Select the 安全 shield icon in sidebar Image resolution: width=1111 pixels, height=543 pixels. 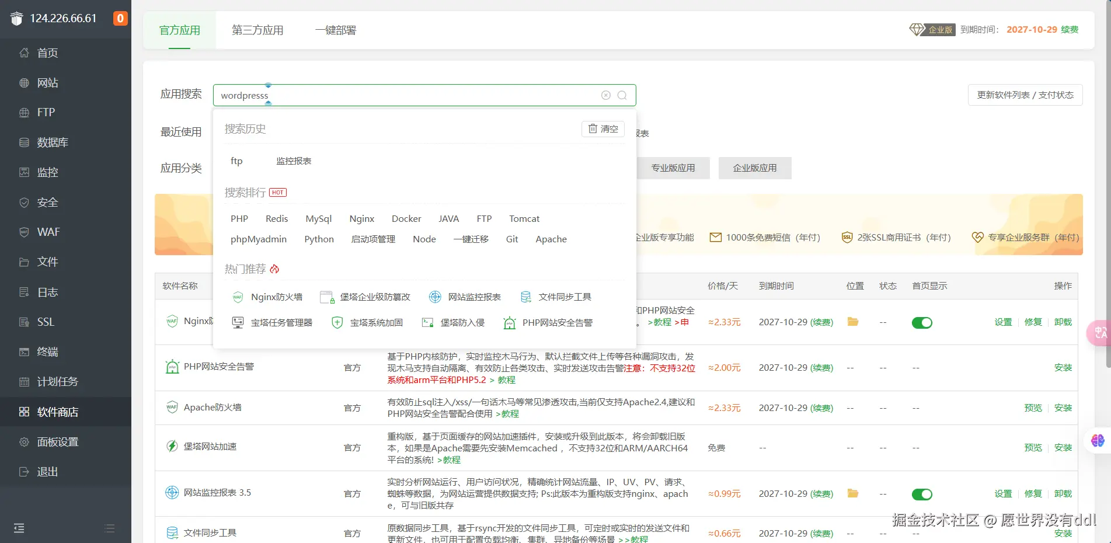coord(24,203)
